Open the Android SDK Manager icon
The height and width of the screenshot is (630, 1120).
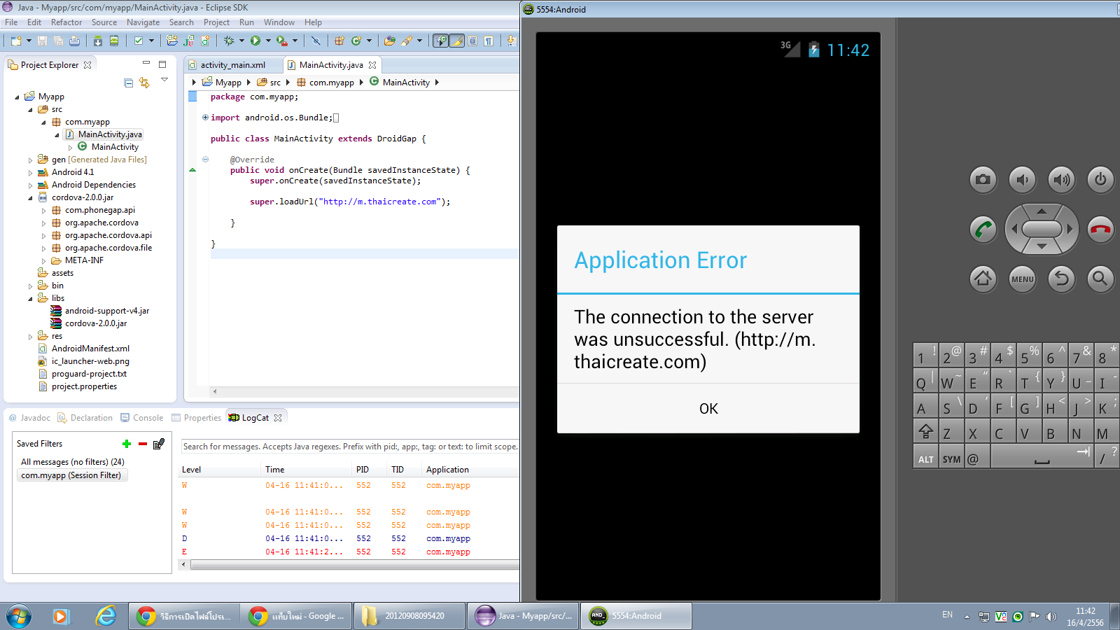(98, 41)
